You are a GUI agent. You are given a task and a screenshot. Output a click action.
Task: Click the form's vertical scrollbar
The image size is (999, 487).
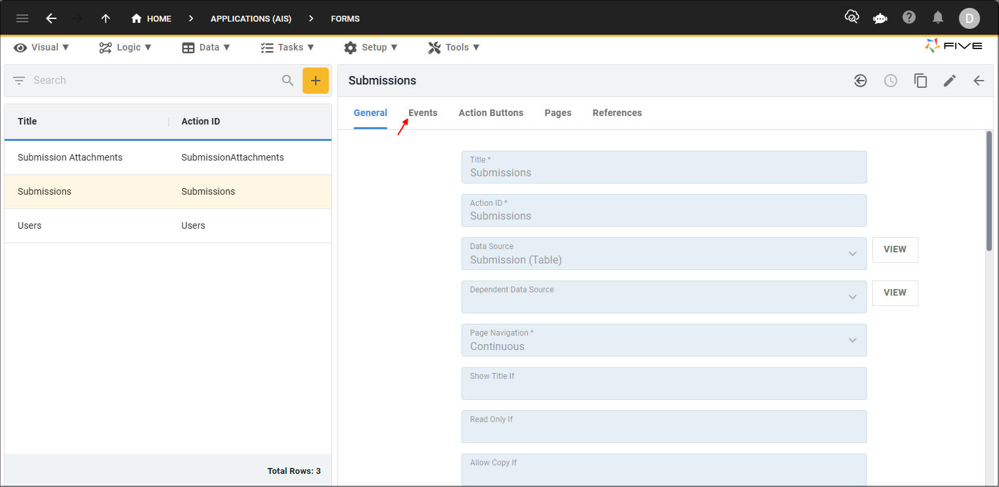tap(988, 190)
